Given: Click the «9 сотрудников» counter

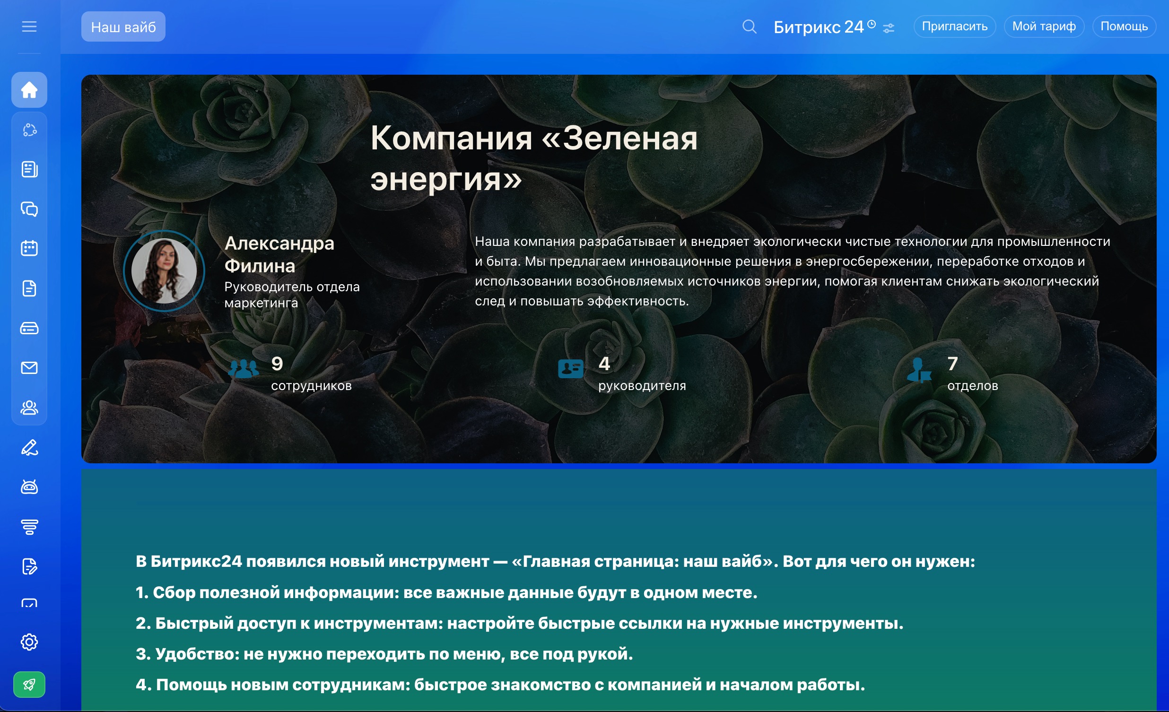Looking at the screenshot, I should click(311, 373).
